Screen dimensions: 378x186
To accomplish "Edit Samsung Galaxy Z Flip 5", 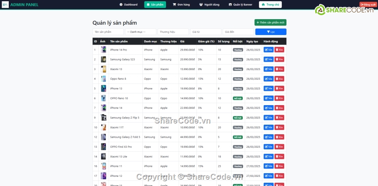I will 268,117.
